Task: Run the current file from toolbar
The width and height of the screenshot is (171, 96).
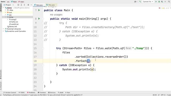Action: (156, 2)
